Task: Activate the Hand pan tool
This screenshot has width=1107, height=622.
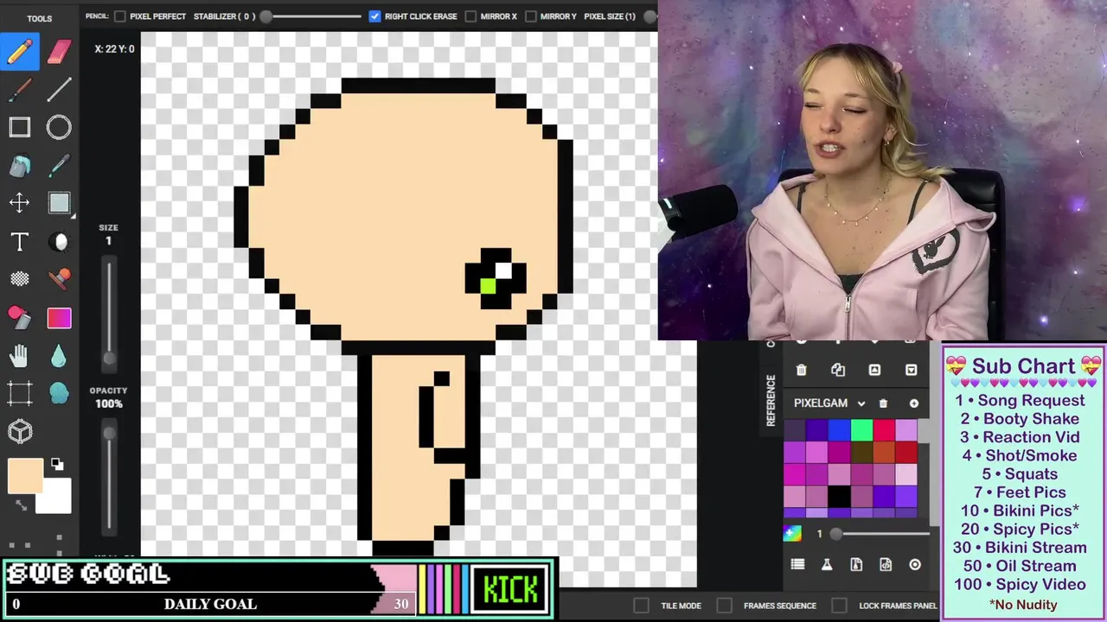Action: click(19, 355)
